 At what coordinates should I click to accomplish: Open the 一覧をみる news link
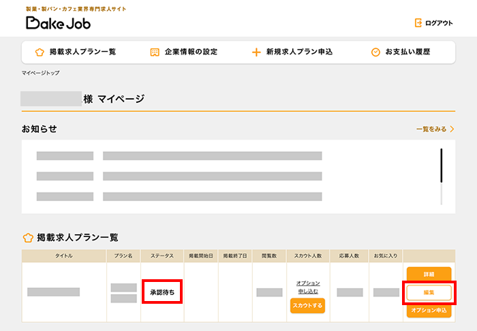point(431,129)
